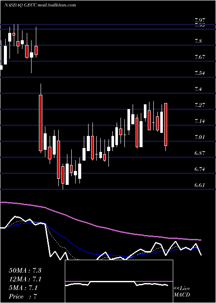Select the 7.97 price level label
The image size is (216, 303).
click(200, 20)
